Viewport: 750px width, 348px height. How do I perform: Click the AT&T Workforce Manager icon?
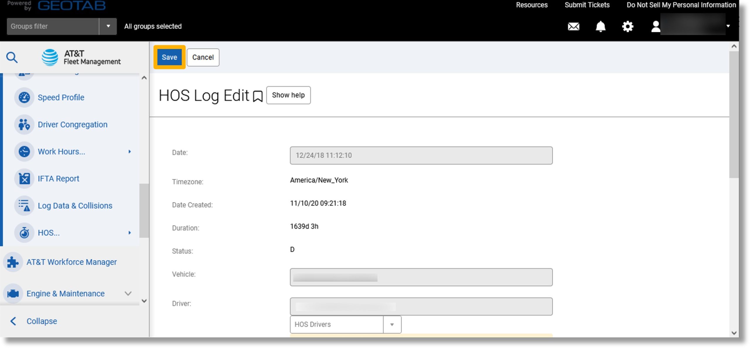13,262
